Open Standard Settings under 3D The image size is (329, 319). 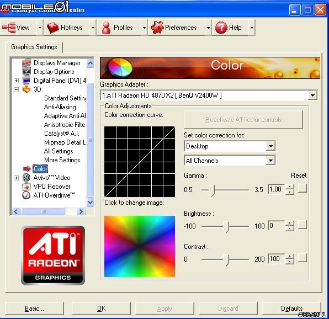tap(65, 98)
